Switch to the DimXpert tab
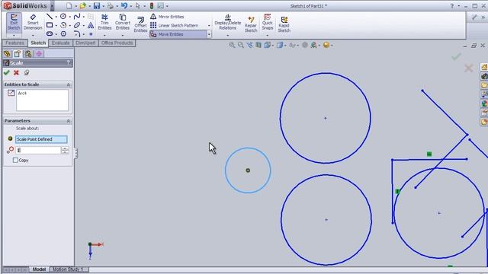The image size is (488, 274). tap(85, 43)
